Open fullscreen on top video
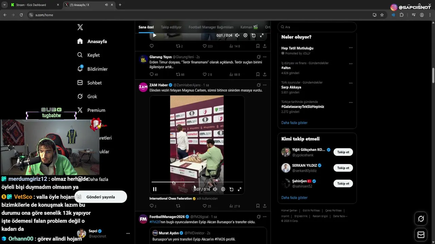435x244 pixels. [262, 35]
